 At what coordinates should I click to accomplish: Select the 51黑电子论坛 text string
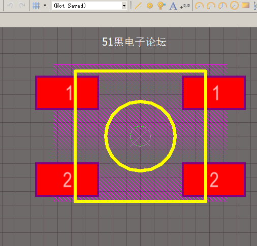point(134,42)
